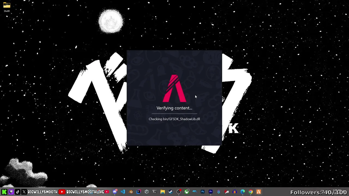Switch to OBS Studio in taskbar

tap(179, 192)
